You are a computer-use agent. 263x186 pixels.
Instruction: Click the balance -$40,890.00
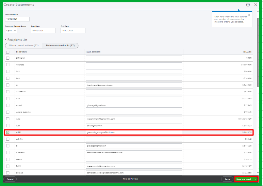coord(246,65)
